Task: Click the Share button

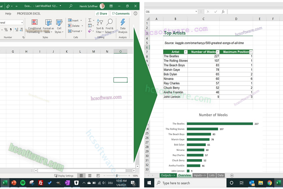Action: 102,13
